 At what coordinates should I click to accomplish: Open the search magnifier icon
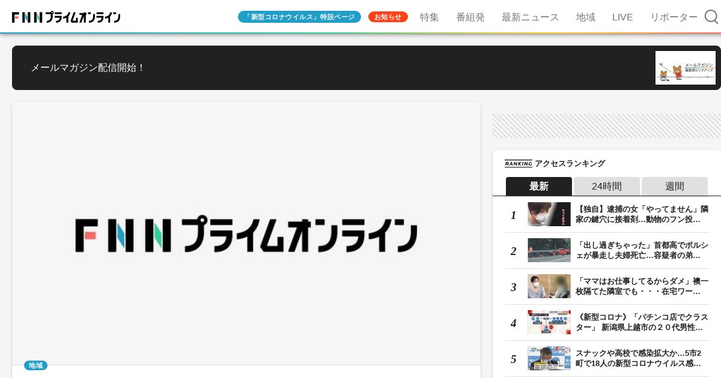711,17
